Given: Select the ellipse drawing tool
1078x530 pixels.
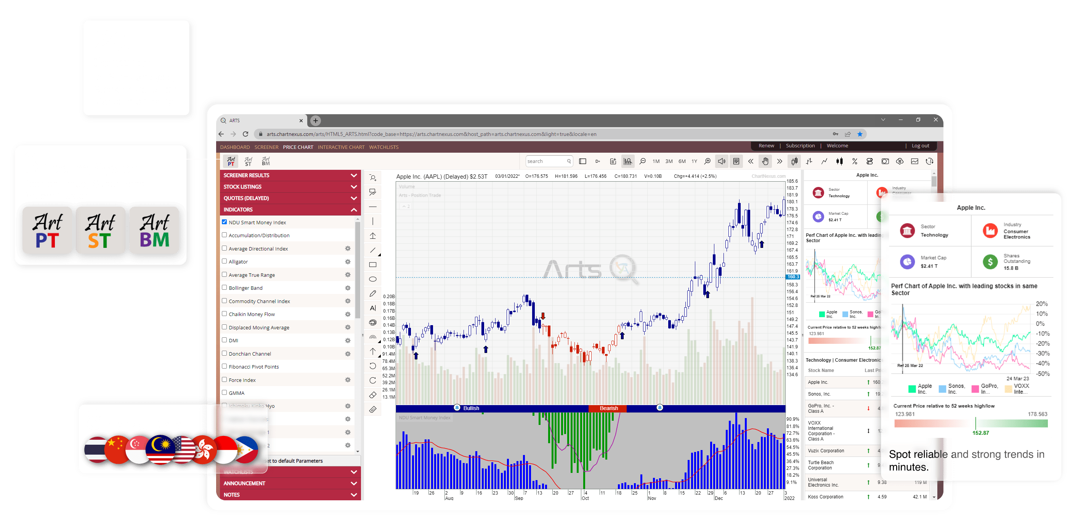Looking at the screenshot, I should pyautogui.click(x=373, y=279).
